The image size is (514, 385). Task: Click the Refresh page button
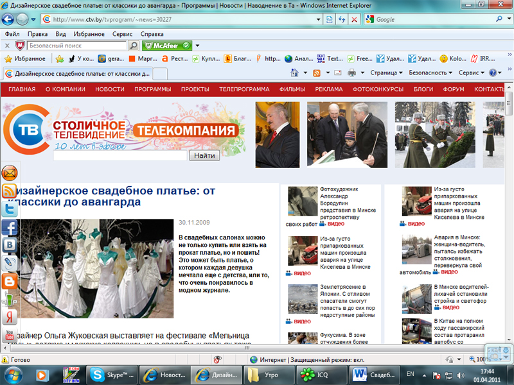point(341,19)
